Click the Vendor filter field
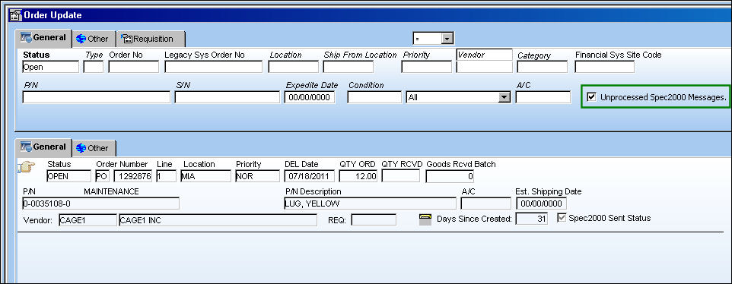Viewport: 732px width, 284px height. coord(484,67)
